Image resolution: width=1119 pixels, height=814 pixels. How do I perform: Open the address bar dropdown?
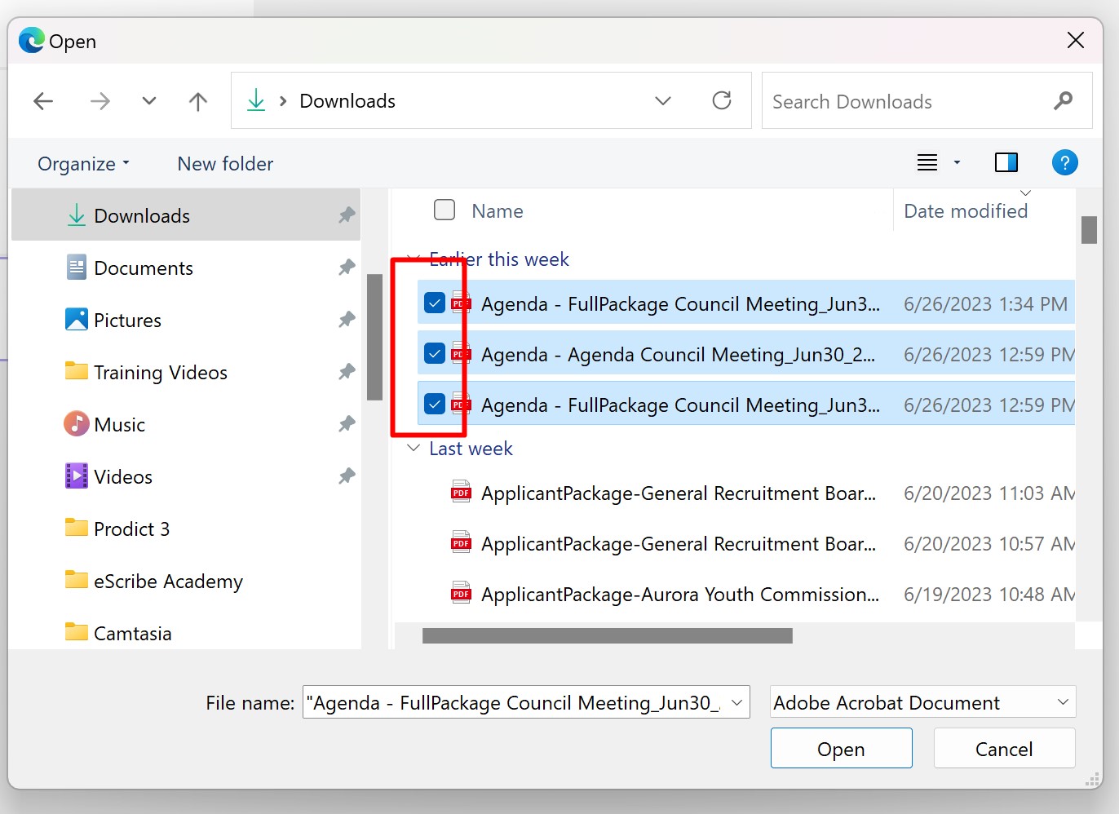[662, 100]
